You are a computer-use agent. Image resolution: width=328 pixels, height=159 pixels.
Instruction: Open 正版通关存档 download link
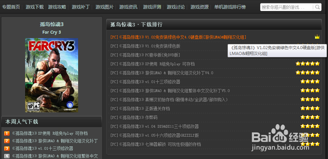(140, 109)
